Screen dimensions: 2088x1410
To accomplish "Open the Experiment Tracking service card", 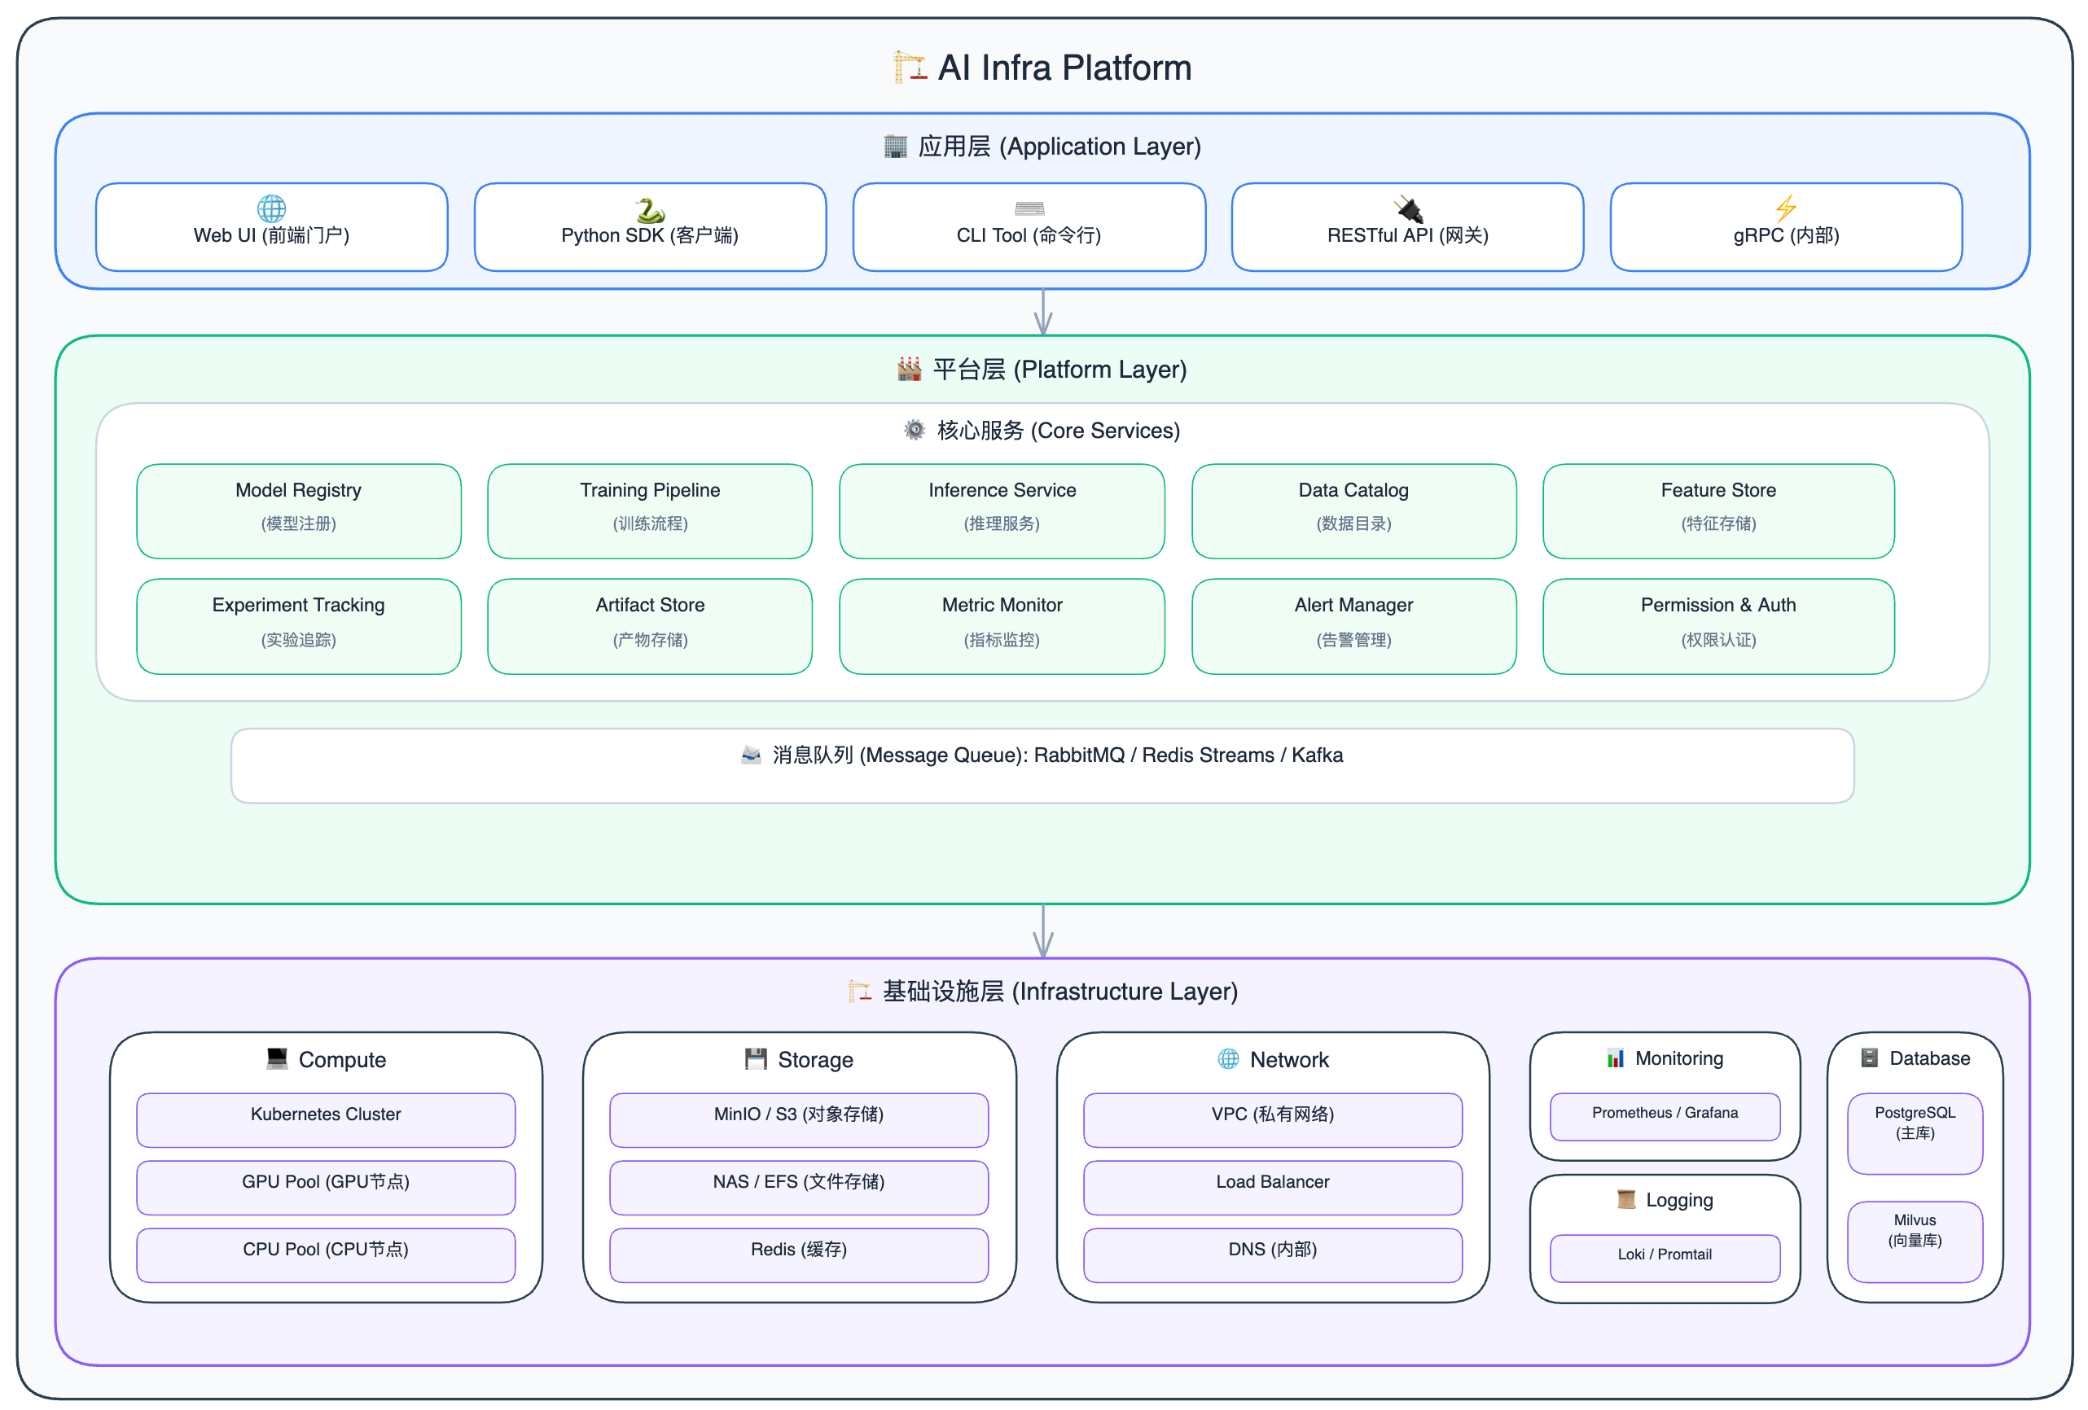I will [299, 627].
